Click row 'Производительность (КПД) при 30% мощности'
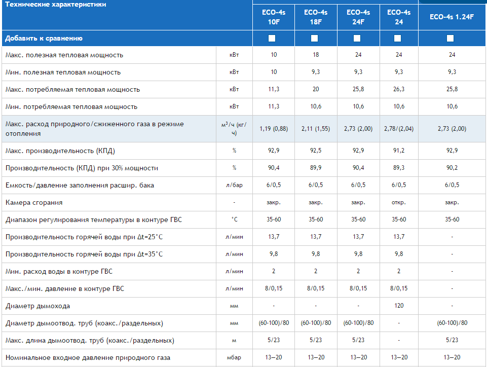 coord(243,168)
